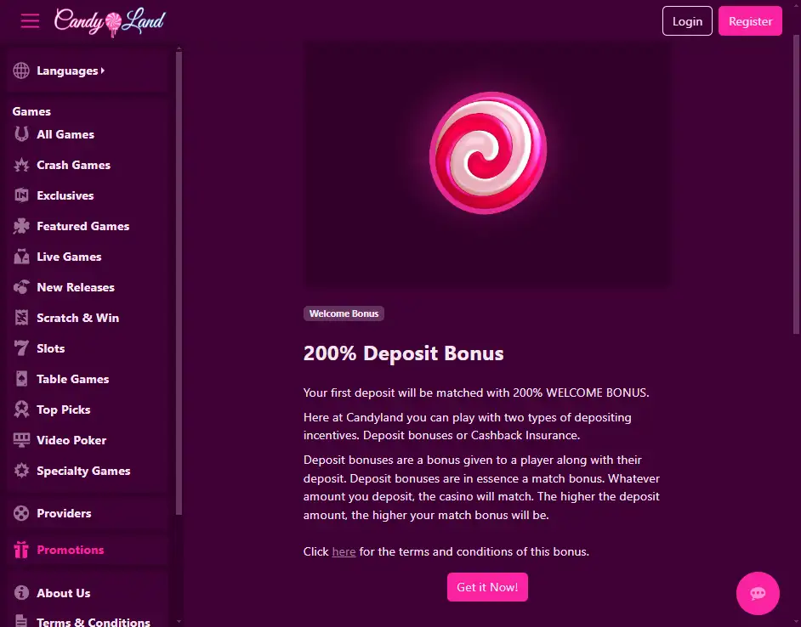Image resolution: width=801 pixels, height=627 pixels.
Task: Select About Us text label
Action: click(63, 593)
